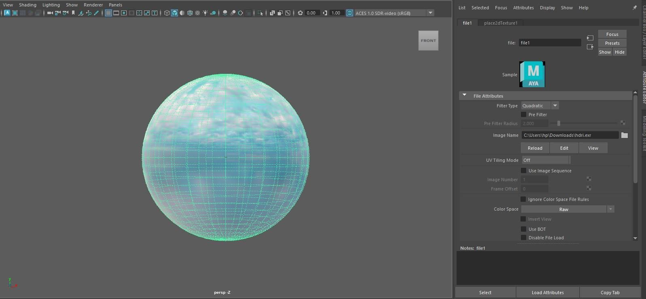646x299 pixels.
Task: Toggle Shadows icon
Action: [213, 13]
